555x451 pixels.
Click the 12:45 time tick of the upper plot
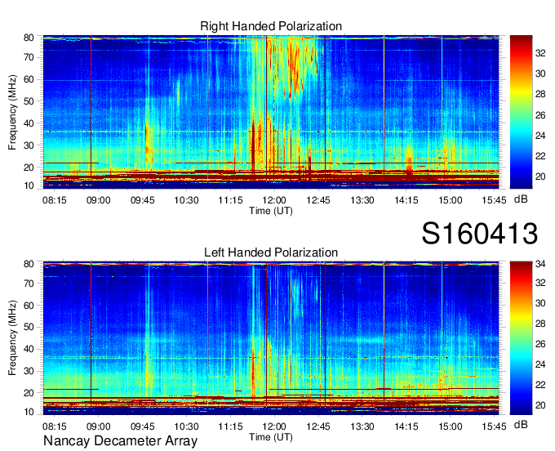tap(318, 200)
